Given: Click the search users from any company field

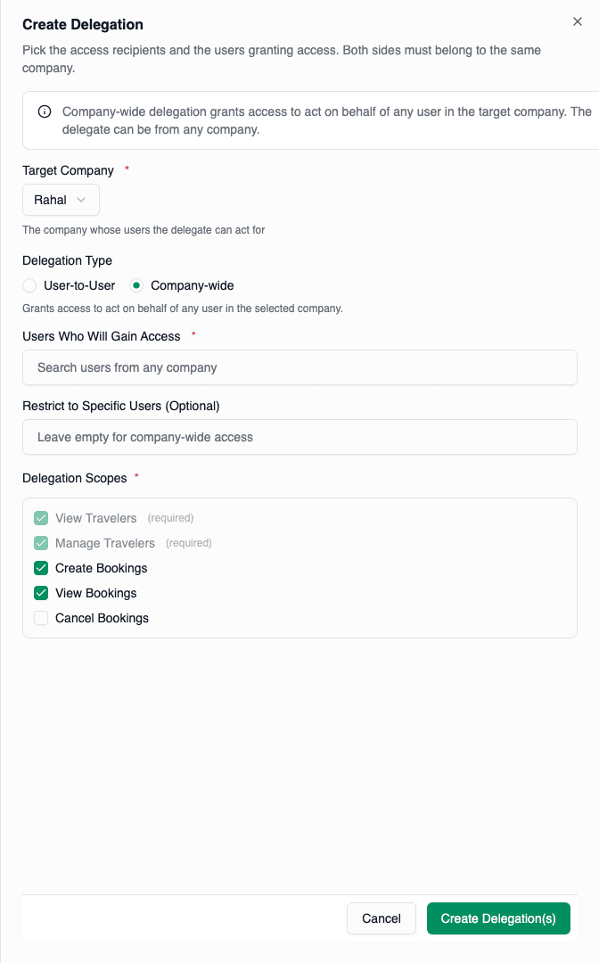Looking at the screenshot, I should 299,367.
